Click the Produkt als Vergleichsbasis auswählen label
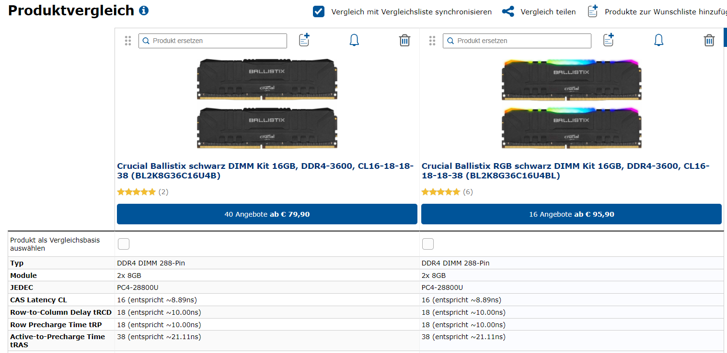727x353 pixels. 55,244
